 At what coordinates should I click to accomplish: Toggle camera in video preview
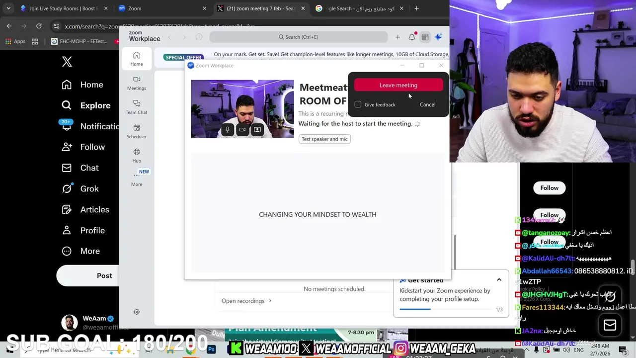(x=242, y=130)
